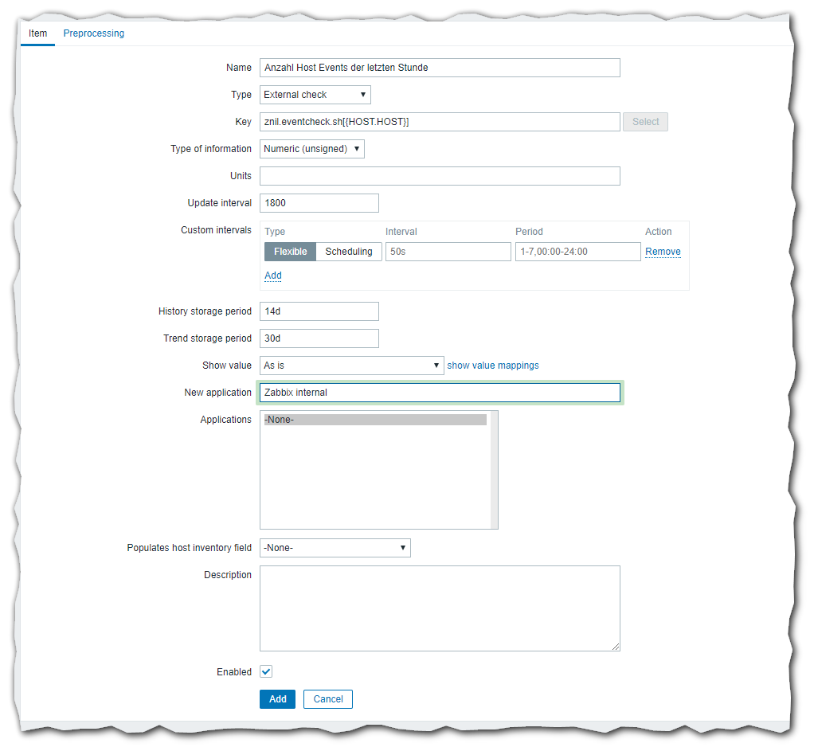Select Scheduling custom interval type

click(349, 252)
